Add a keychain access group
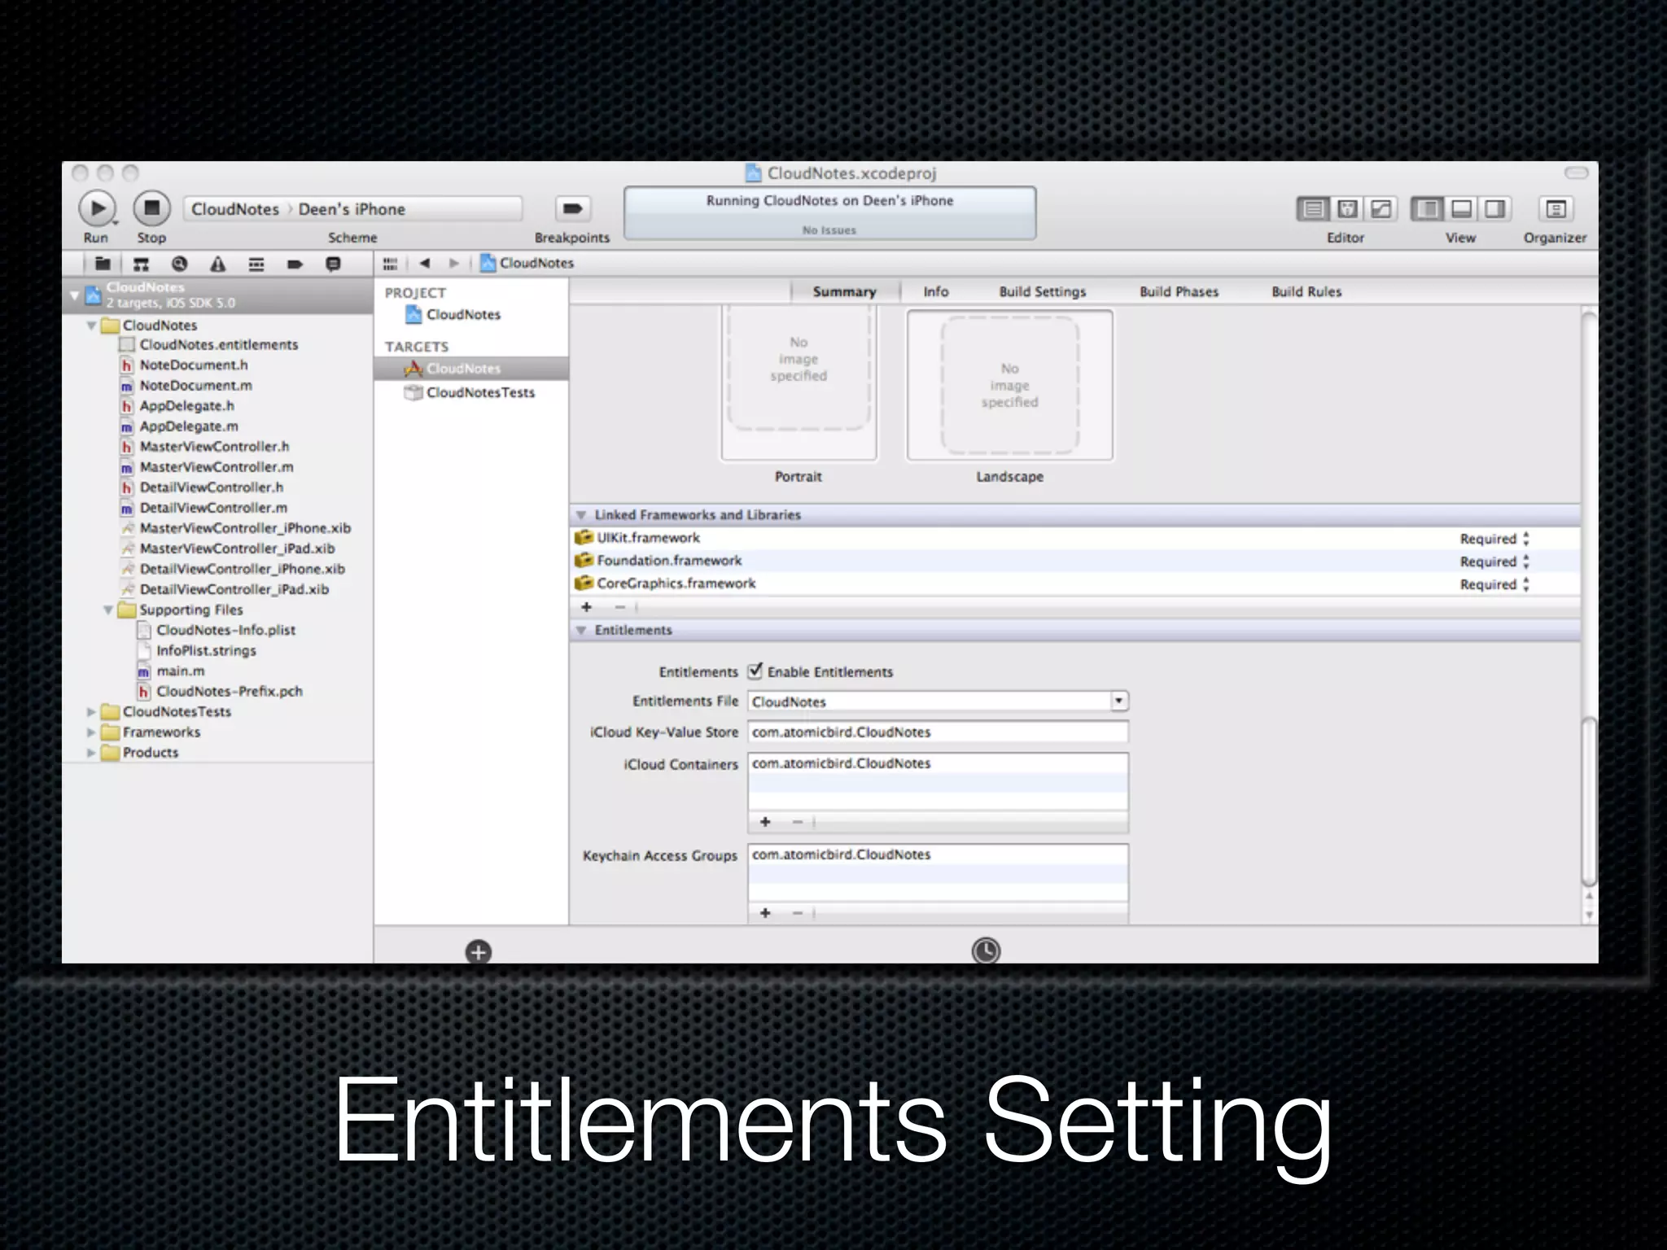Viewport: 1667px width, 1250px height. tap(765, 913)
